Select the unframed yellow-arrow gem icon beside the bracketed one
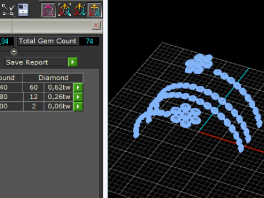264x198 pixels. (80, 10)
